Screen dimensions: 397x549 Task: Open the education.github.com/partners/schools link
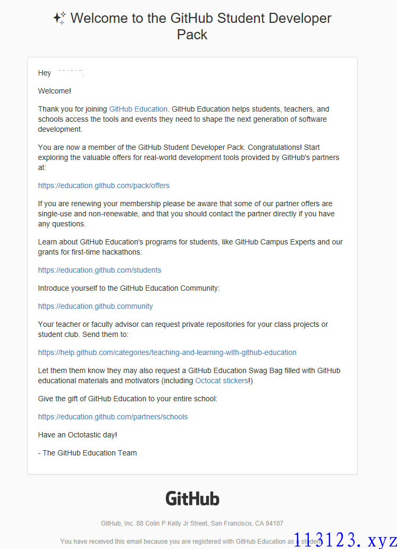(113, 417)
